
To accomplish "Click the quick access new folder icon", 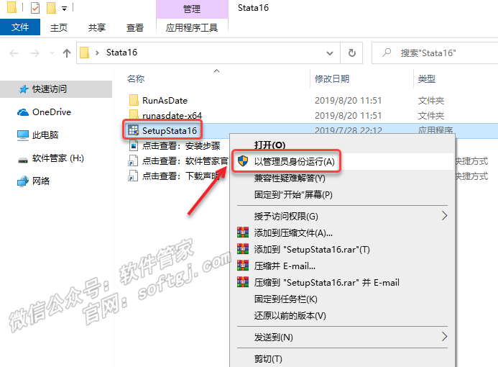I will 51,8.
